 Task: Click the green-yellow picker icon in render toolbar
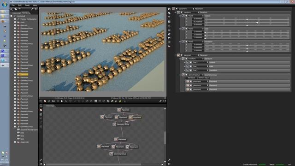(x=120, y=101)
